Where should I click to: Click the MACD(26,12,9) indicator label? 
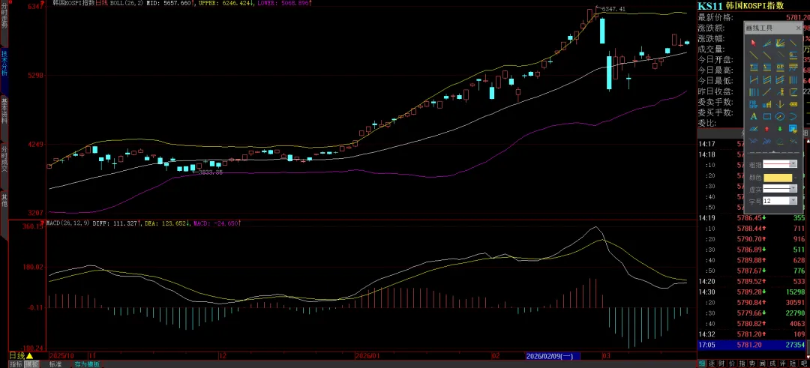(67, 223)
